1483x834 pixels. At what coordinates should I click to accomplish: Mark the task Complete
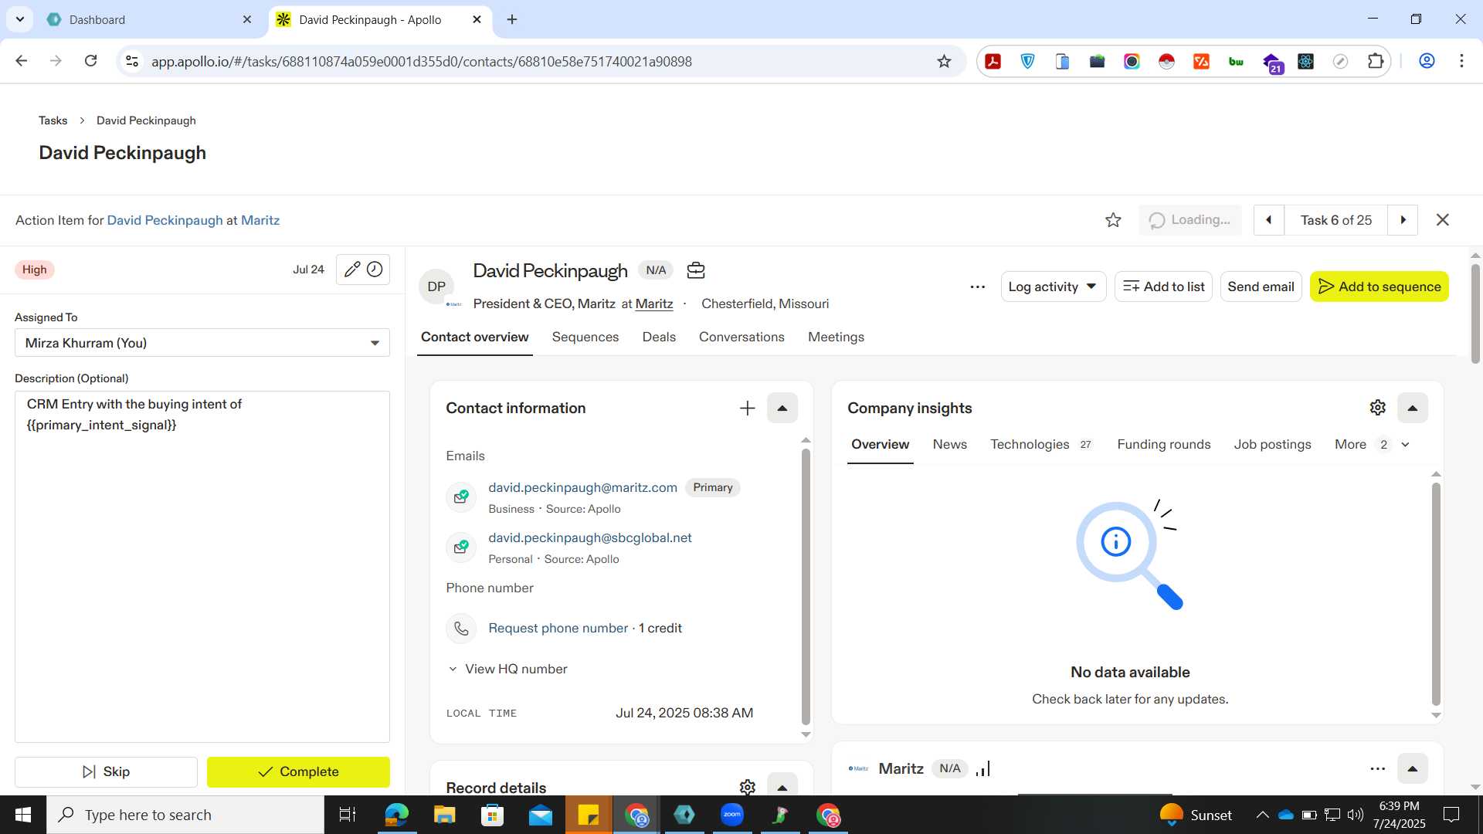tap(298, 771)
